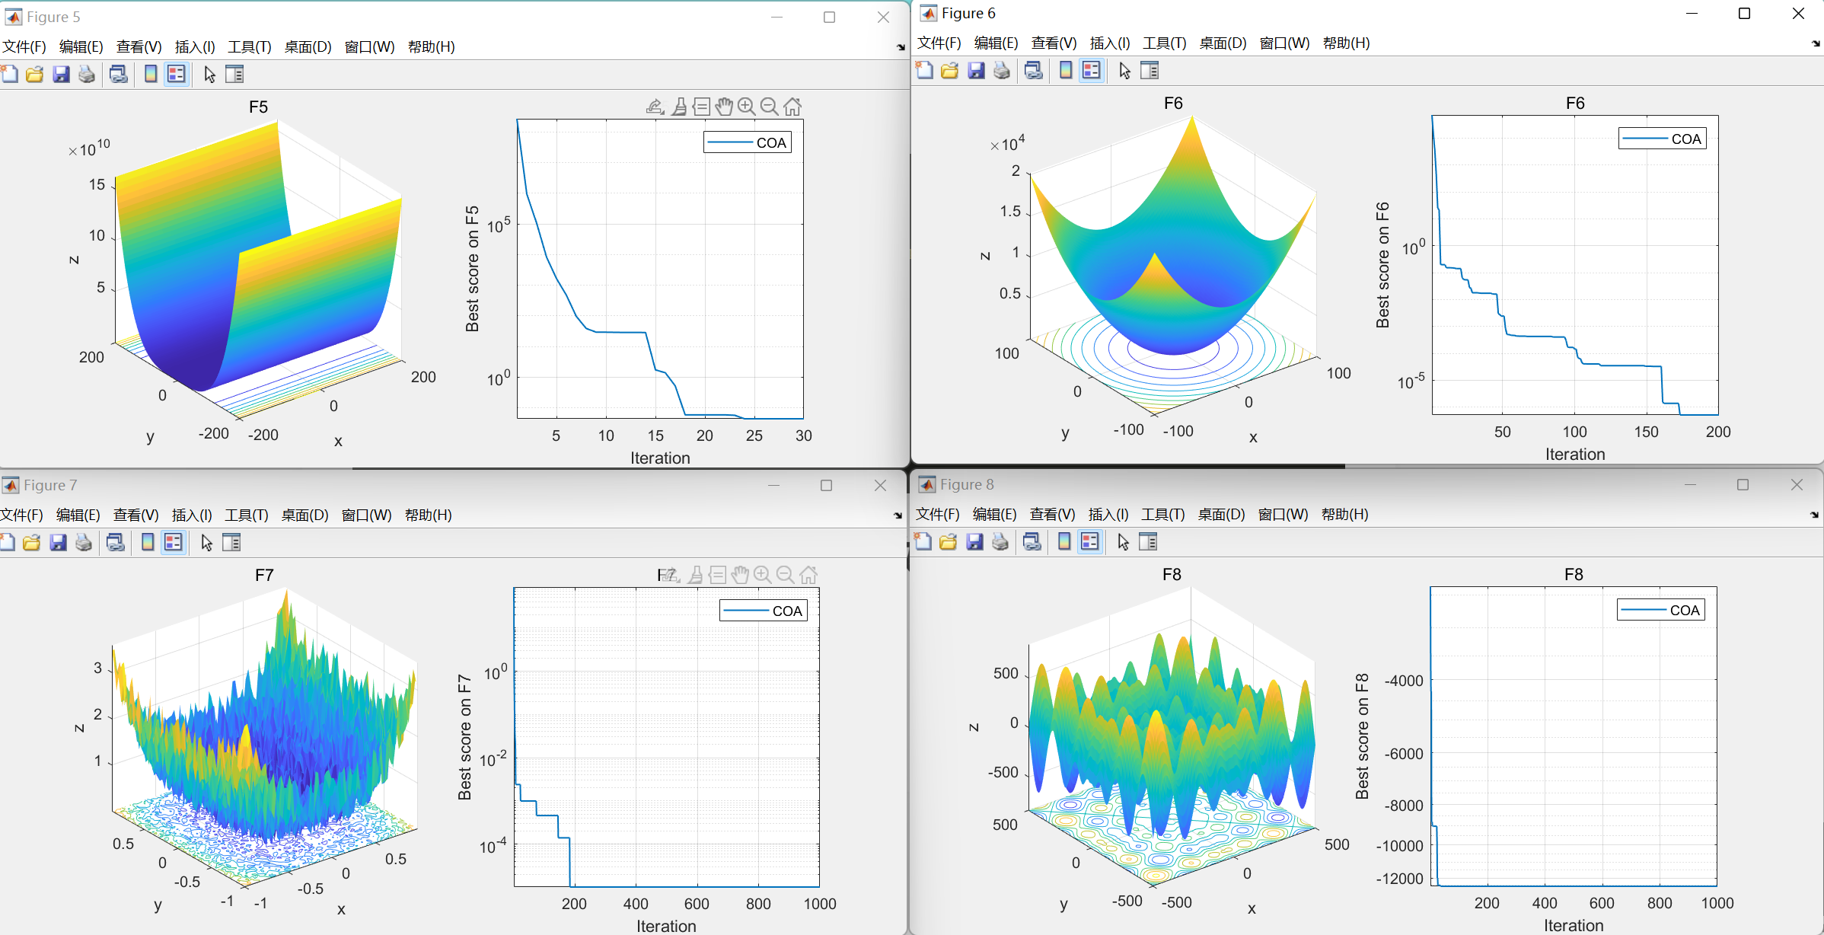Click Open File folder icon in Figure 7
The width and height of the screenshot is (1824, 935).
point(32,543)
